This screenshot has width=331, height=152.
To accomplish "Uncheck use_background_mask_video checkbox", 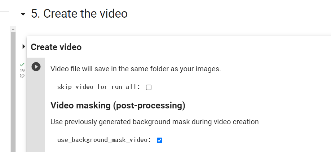I will (x=160, y=140).
